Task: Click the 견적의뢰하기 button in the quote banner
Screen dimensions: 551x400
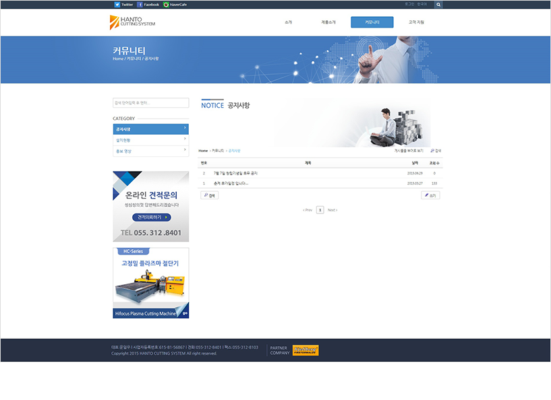Action: (x=152, y=218)
